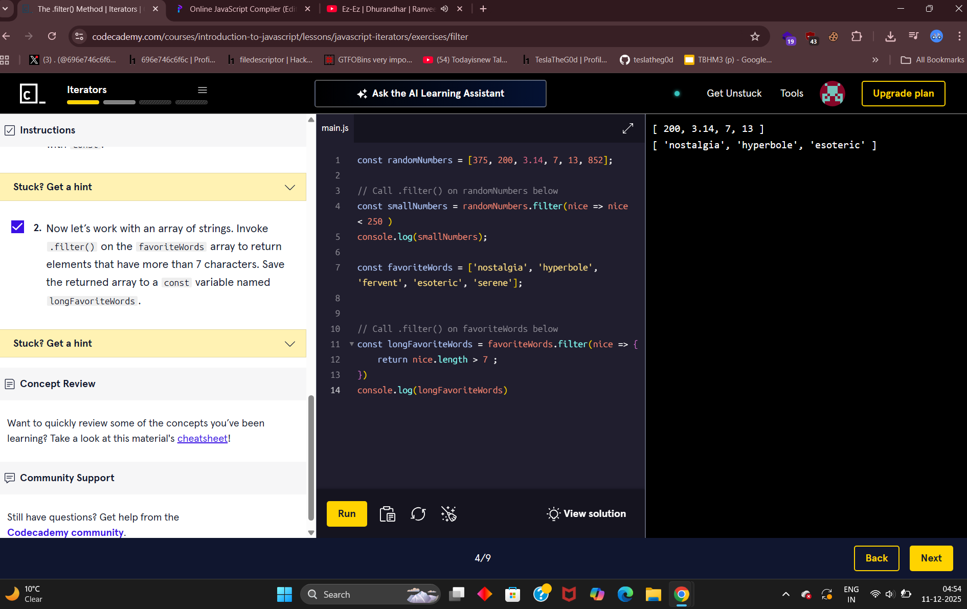Toggle the step 2 checkbox
The height and width of the screenshot is (609, 967).
pos(18,227)
